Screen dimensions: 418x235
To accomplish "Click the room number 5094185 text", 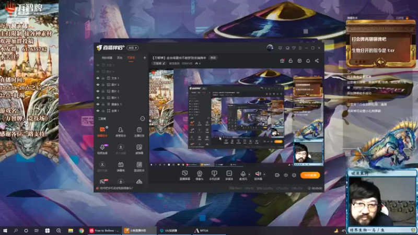I will coord(187,63).
